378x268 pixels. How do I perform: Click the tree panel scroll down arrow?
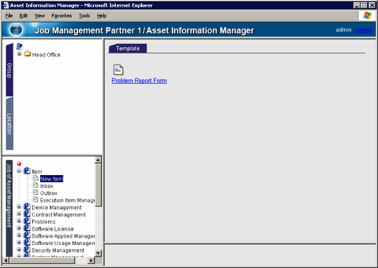(x=98, y=253)
